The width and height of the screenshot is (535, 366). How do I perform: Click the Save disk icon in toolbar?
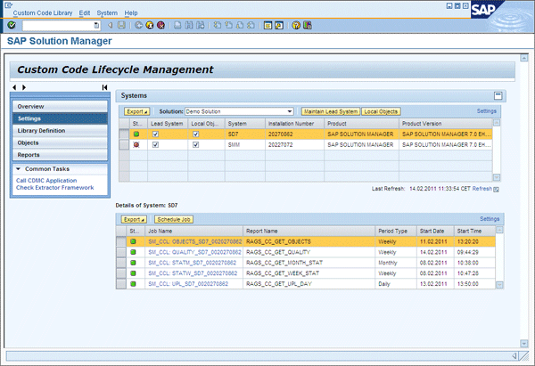tap(121, 25)
